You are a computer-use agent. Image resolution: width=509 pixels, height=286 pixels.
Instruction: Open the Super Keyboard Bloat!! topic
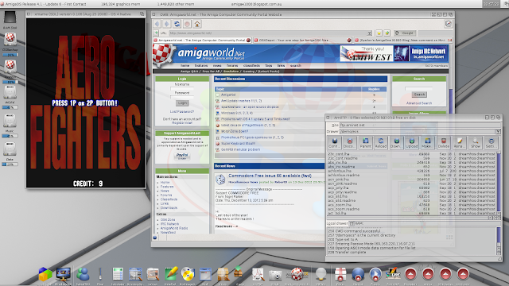(x=238, y=143)
